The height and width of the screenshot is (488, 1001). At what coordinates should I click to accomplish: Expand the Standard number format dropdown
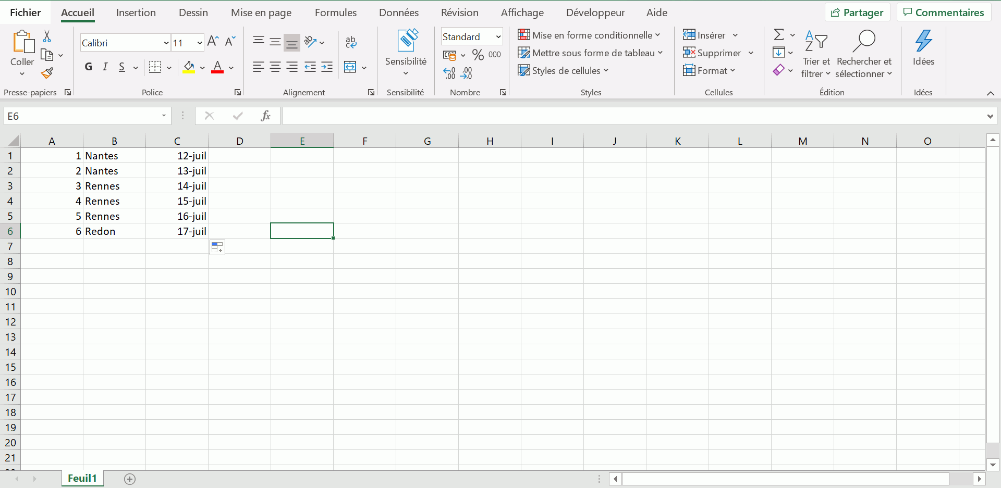click(498, 36)
